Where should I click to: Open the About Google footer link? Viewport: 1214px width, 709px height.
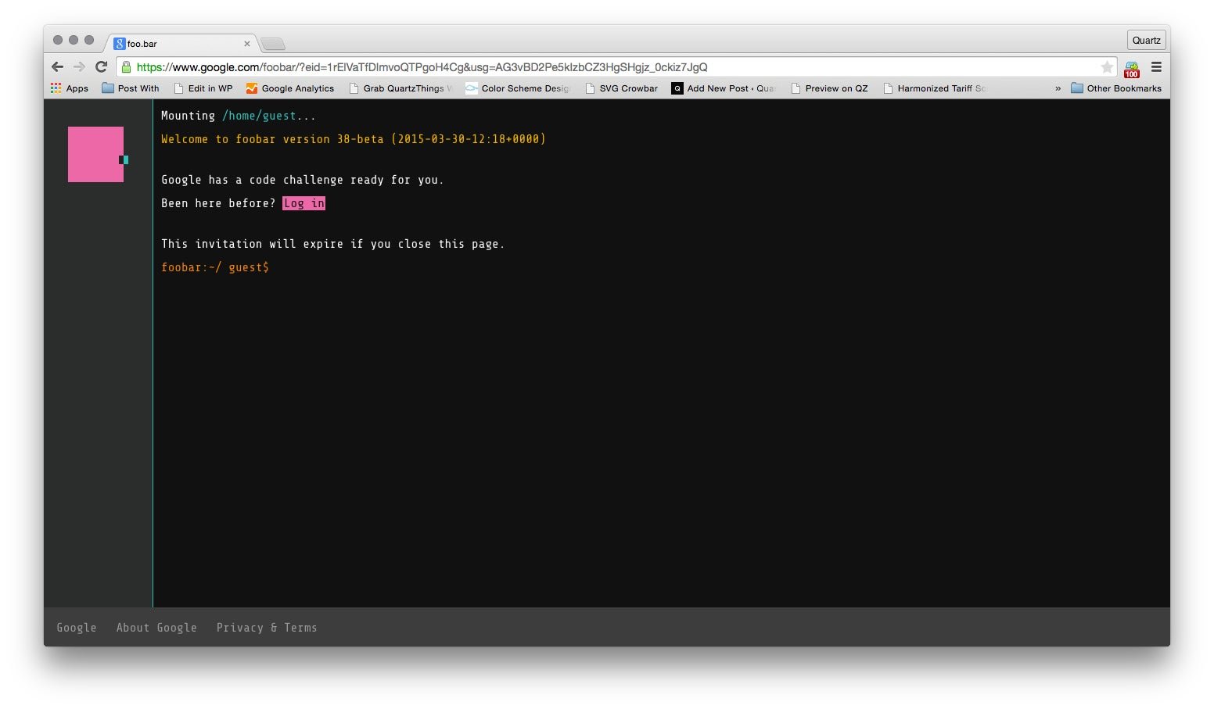coord(156,628)
